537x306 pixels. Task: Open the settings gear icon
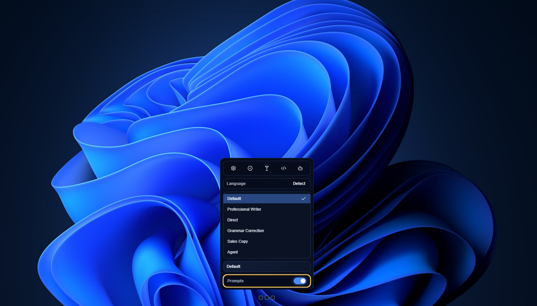233,168
